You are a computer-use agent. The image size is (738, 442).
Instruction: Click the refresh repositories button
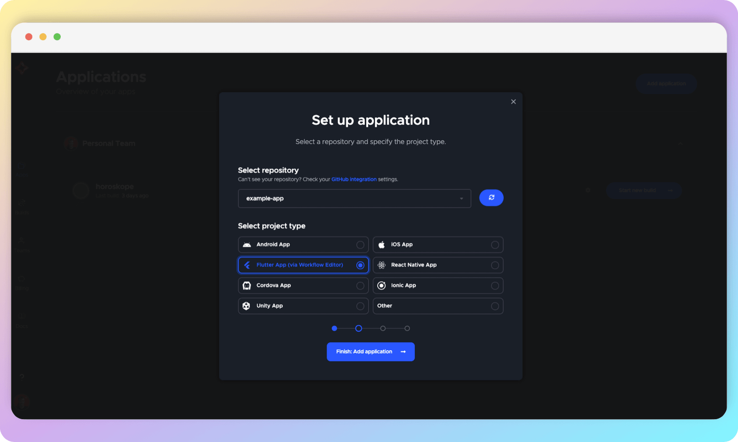491,198
